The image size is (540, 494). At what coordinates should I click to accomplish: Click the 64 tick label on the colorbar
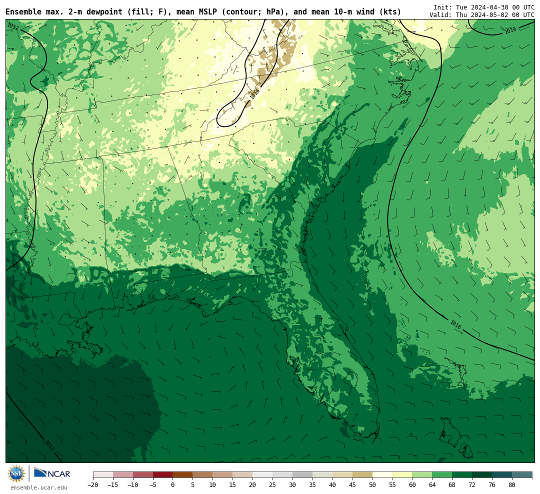click(x=432, y=484)
